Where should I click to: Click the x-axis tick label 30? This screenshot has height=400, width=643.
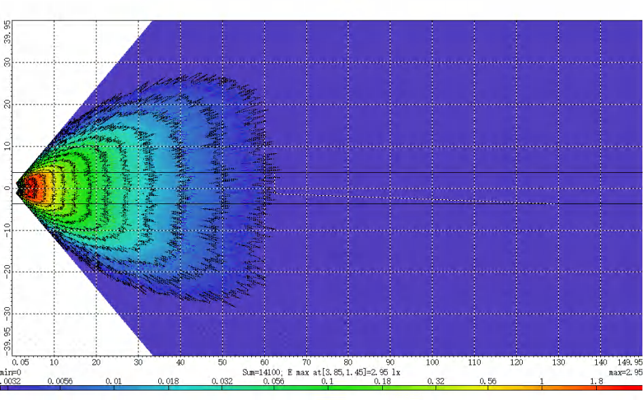tap(139, 362)
